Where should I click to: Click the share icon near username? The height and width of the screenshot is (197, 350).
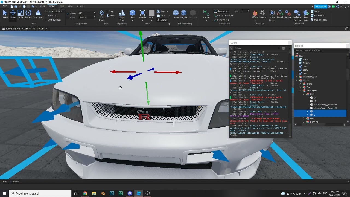pyautogui.click(x=338, y=6)
